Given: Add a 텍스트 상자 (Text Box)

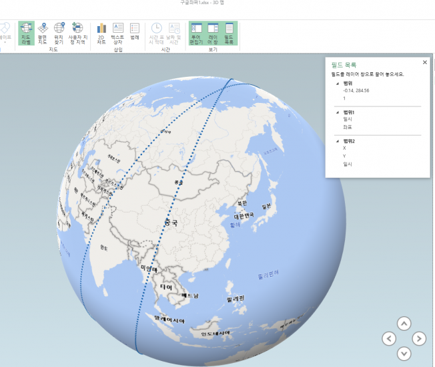Looking at the screenshot, I should (118, 33).
